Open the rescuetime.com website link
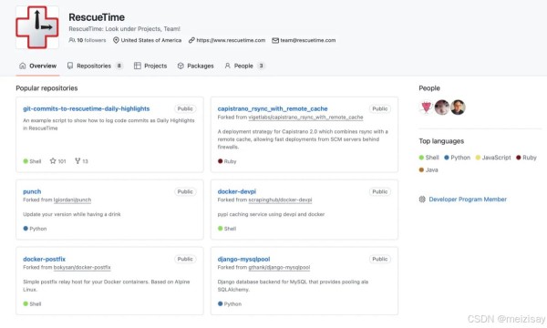This screenshot has width=547, height=328. (x=231, y=40)
